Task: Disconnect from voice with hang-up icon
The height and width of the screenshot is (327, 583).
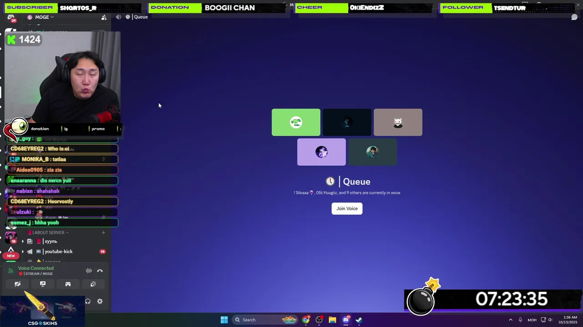Action: [x=100, y=271]
